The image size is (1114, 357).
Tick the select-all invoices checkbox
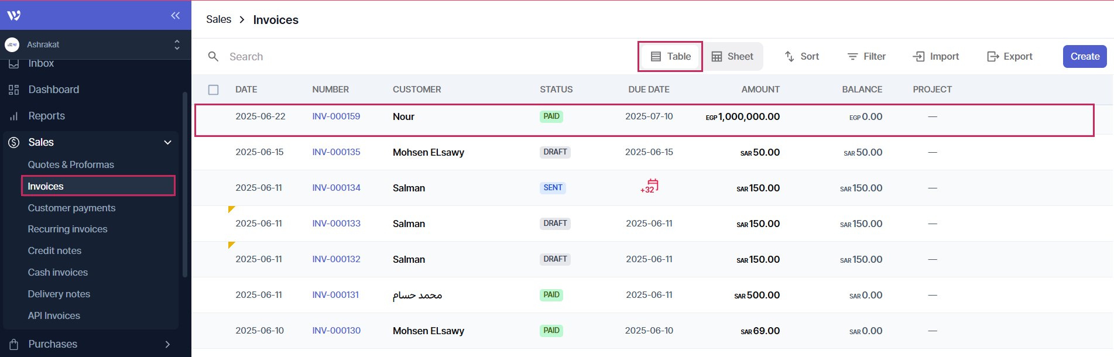pos(214,90)
